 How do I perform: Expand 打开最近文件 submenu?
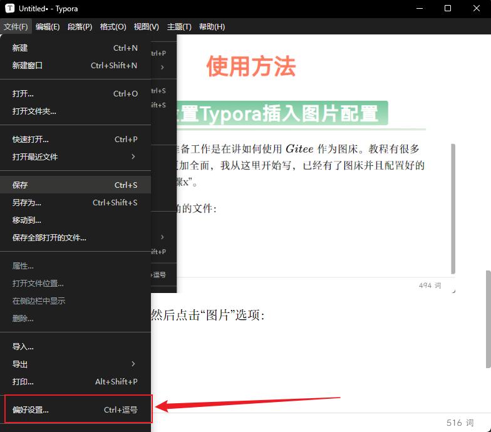[75, 157]
